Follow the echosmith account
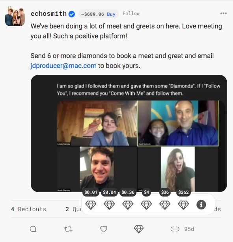 pyautogui.click(x=131, y=13)
